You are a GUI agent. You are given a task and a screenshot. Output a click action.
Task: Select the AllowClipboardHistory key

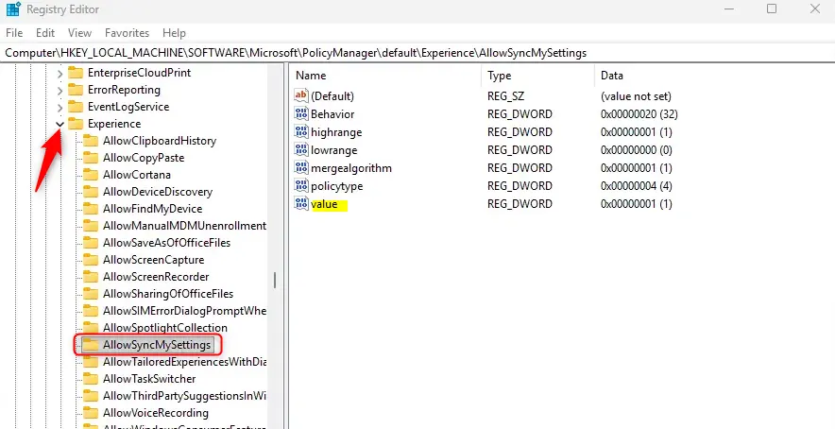160,141
